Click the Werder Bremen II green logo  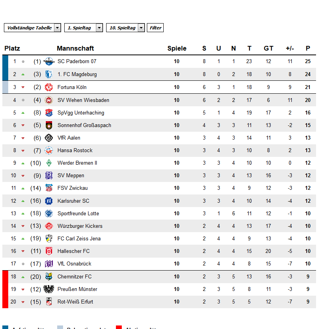coord(49,163)
